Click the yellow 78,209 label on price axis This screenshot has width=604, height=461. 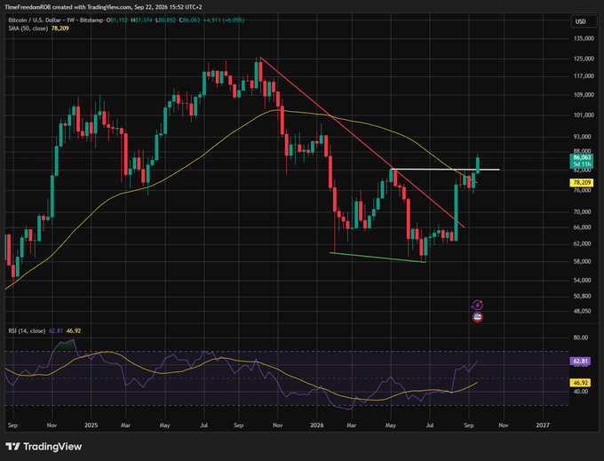click(582, 183)
